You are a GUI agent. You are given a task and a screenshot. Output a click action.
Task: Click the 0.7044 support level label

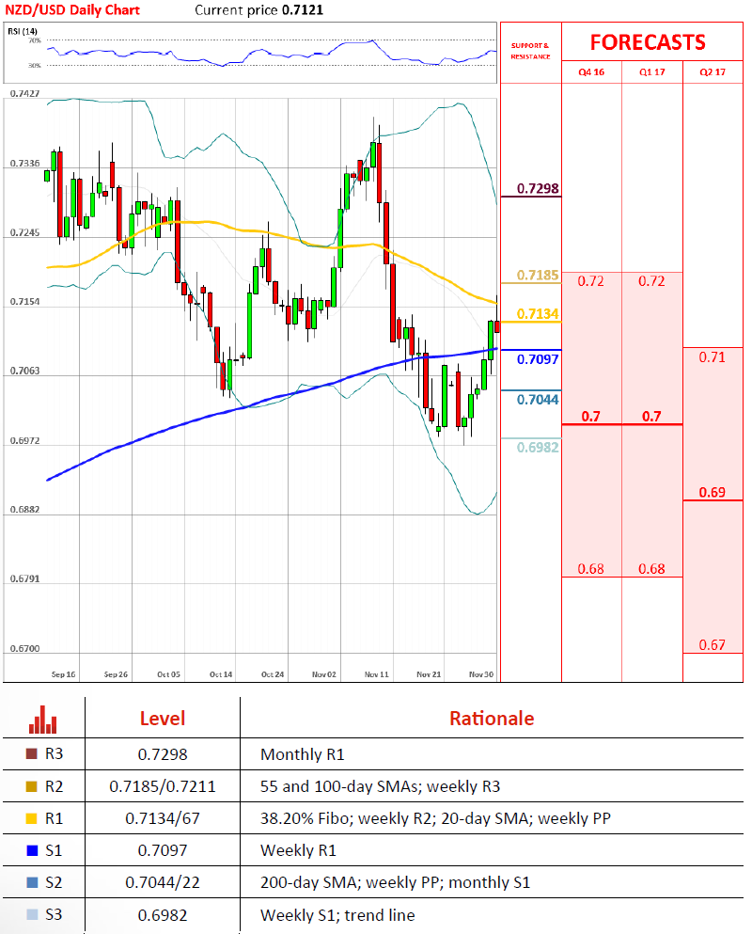[538, 400]
